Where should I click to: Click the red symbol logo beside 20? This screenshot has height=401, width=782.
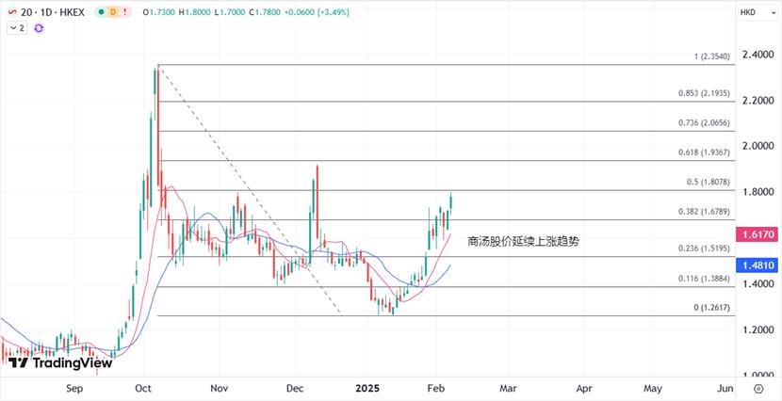pos(11,12)
